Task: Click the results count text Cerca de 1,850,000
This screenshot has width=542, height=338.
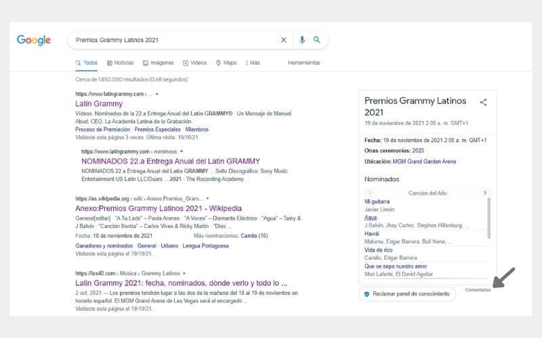Action: pos(131,79)
